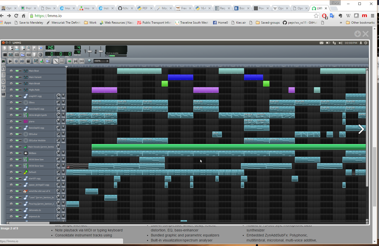379x246 pixels.
Task: Go to next lightbox image arrow
Action: [x=361, y=129]
